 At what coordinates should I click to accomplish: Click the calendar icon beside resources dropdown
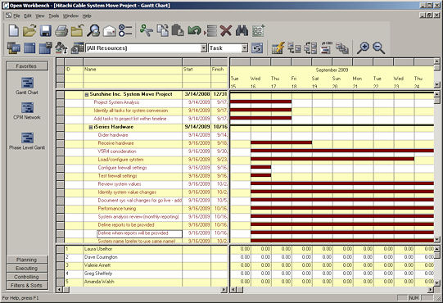point(78,47)
